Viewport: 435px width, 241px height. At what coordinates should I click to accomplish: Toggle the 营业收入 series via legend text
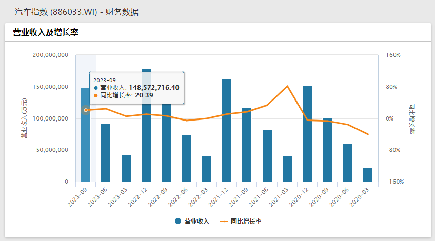coord(197,221)
